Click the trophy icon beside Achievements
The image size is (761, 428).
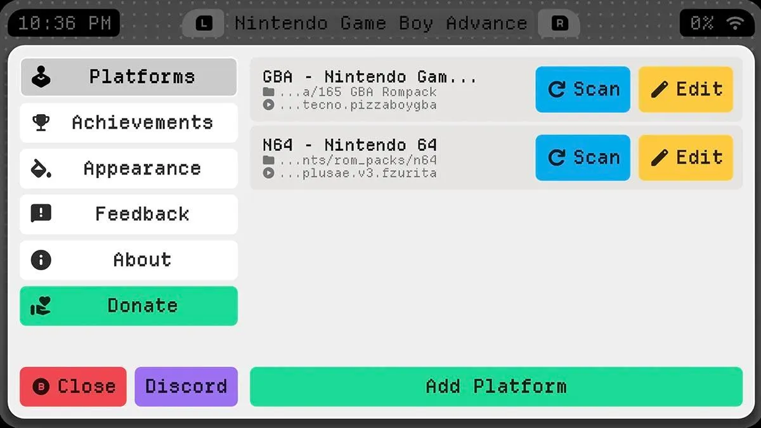click(41, 122)
